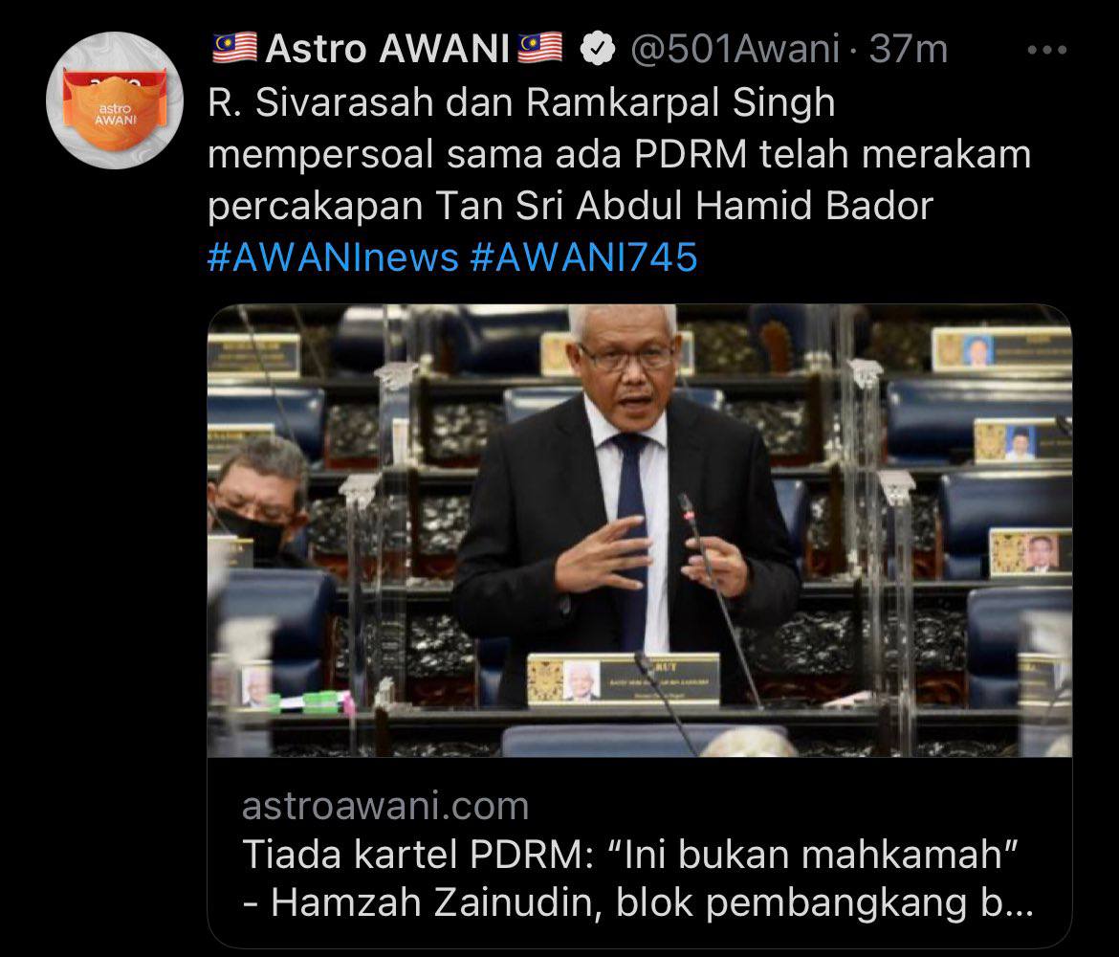Open the @501Awani handle
This screenshot has width=1119, height=957.
(735, 49)
